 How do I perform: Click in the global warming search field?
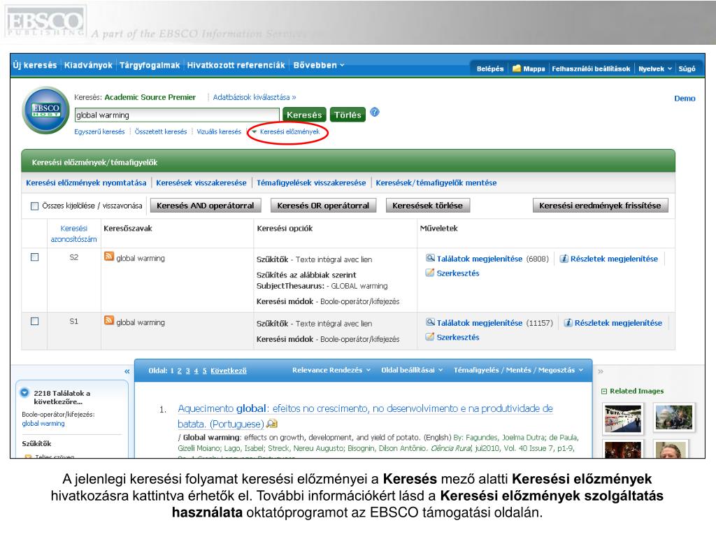click(x=177, y=115)
